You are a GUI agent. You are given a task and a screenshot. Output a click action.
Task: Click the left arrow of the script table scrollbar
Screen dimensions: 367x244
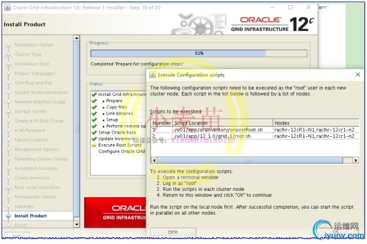click(x=154, y=160)
